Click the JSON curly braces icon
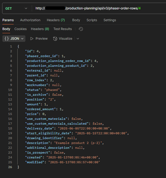166x178 pixels. point(7,39)
